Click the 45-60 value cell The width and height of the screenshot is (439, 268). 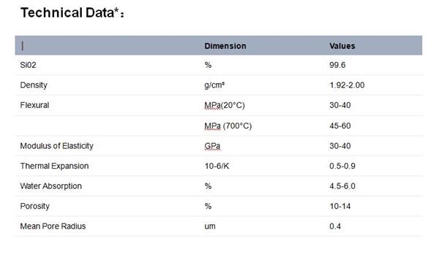[340, 126]
